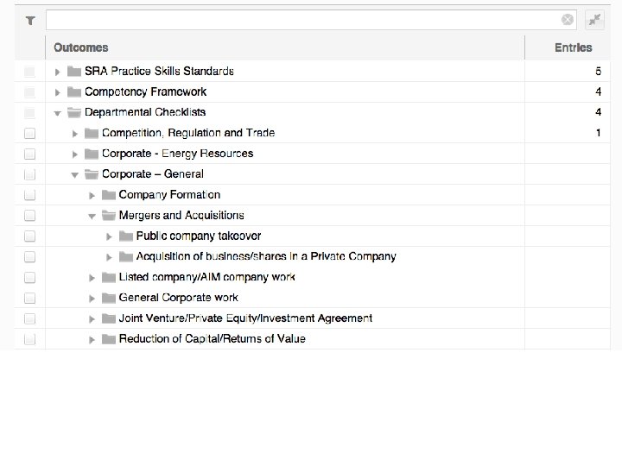Tick the checkbox for Competition, Regulation and Trade
The width and height of the screenshot is (622, 466).
(29, 133)
